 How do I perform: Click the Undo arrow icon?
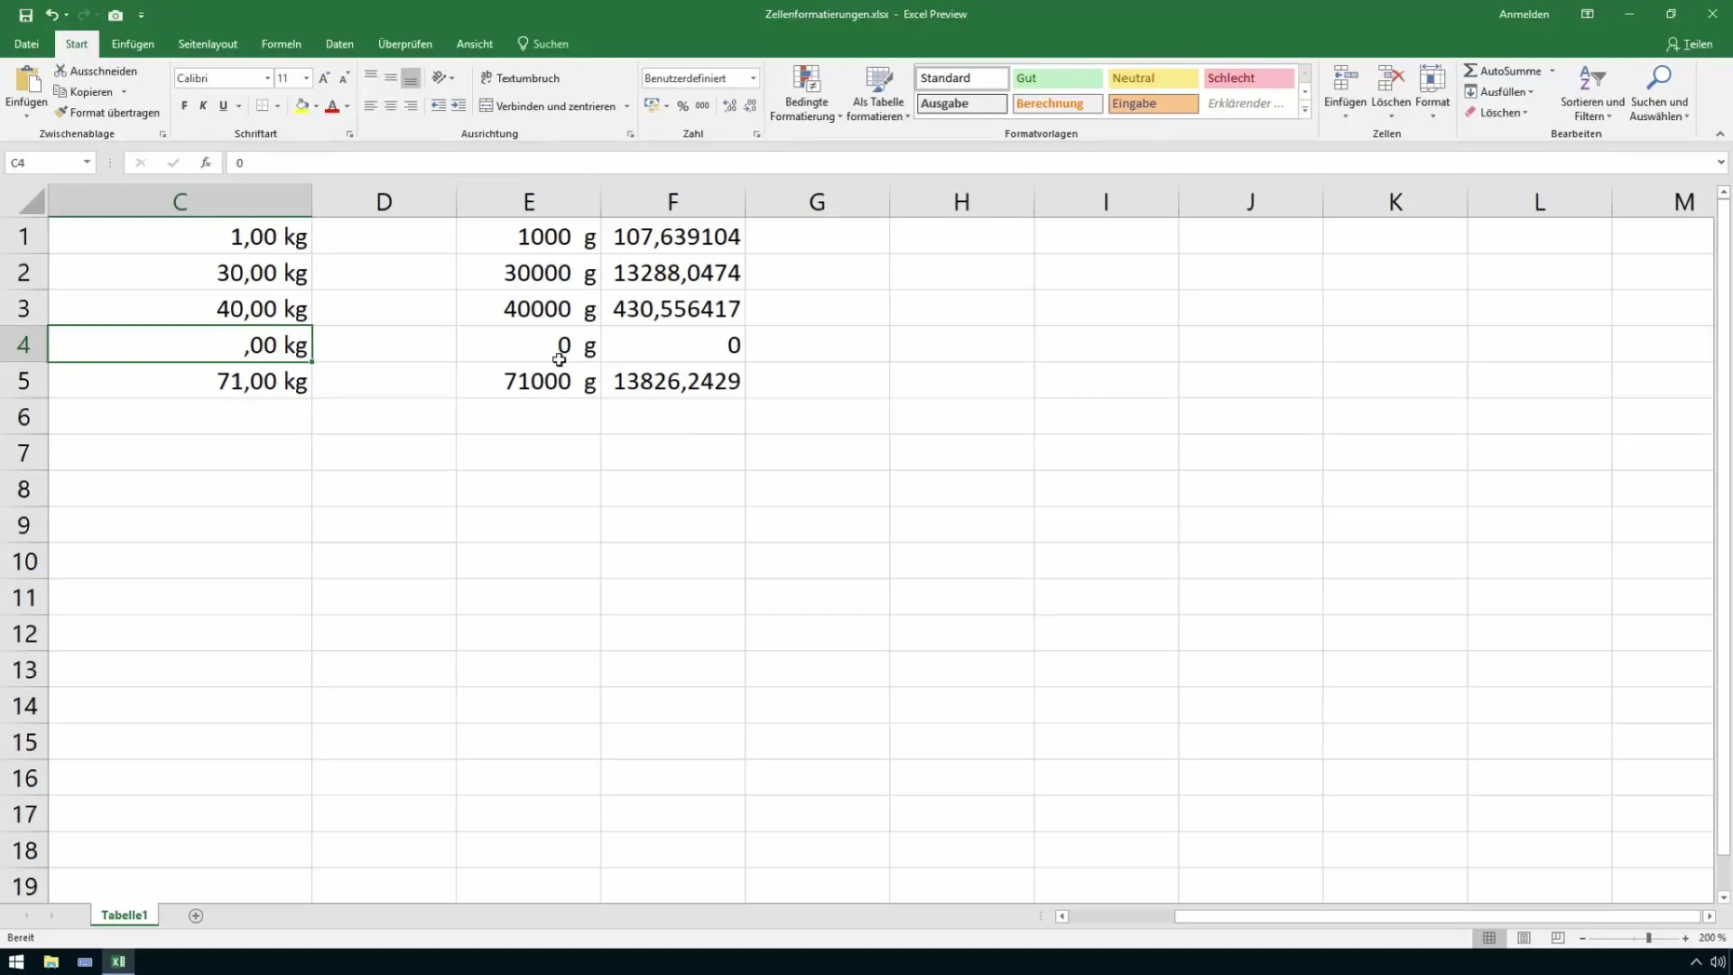click(51, 14)
